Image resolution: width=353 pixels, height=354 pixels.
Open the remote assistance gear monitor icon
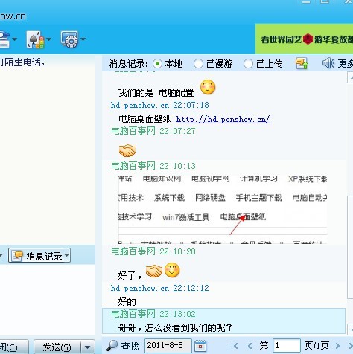(69, 39)
